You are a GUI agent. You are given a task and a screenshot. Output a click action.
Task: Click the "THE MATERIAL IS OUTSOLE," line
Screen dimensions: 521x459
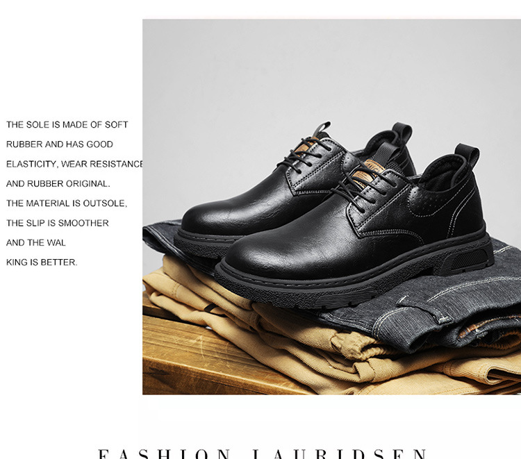point(67,203)
